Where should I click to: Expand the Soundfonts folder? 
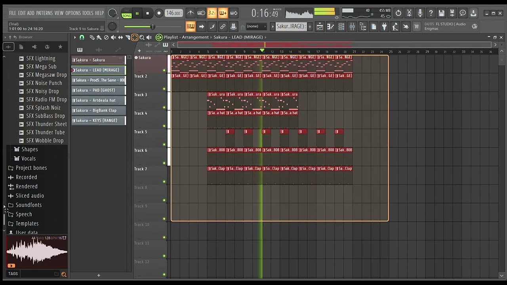[x=25, y=205]
